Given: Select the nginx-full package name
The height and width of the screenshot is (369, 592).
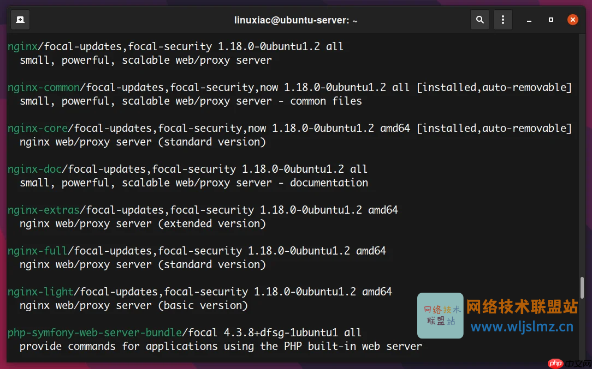Looking at the screenshot, I should (x=37, y=251).
